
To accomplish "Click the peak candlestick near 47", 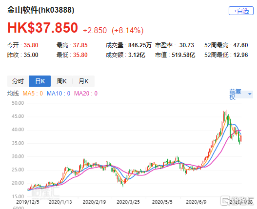I will point(226,114).
